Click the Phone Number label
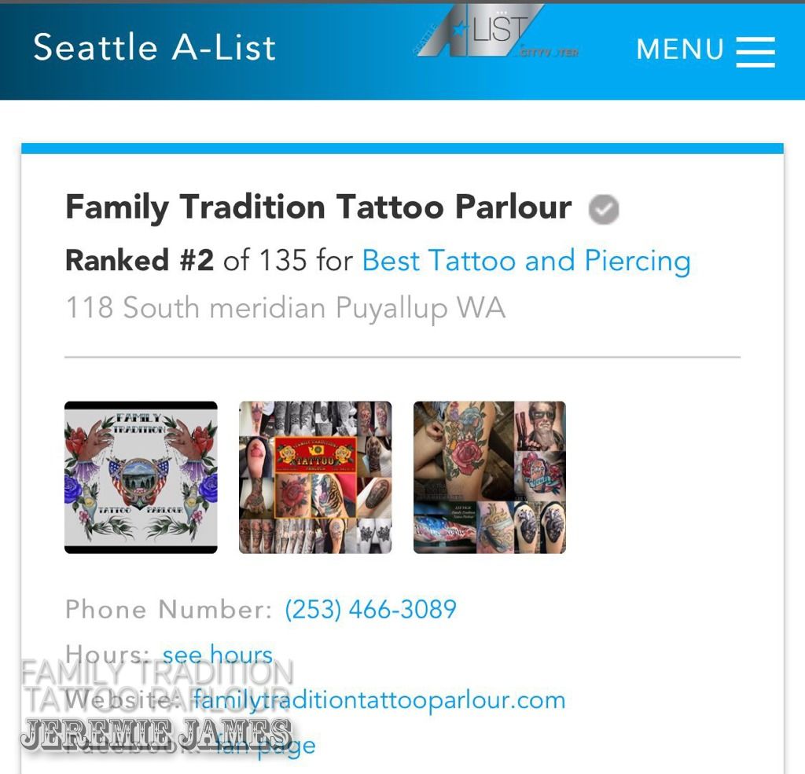This screenshot has height=774, width=805. [x=168, y=610]
